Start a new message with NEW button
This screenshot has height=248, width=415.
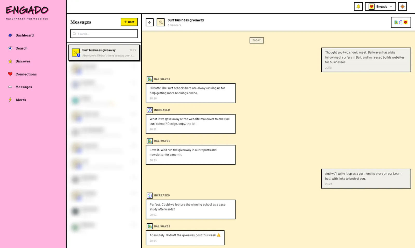[x=129, y=22]
